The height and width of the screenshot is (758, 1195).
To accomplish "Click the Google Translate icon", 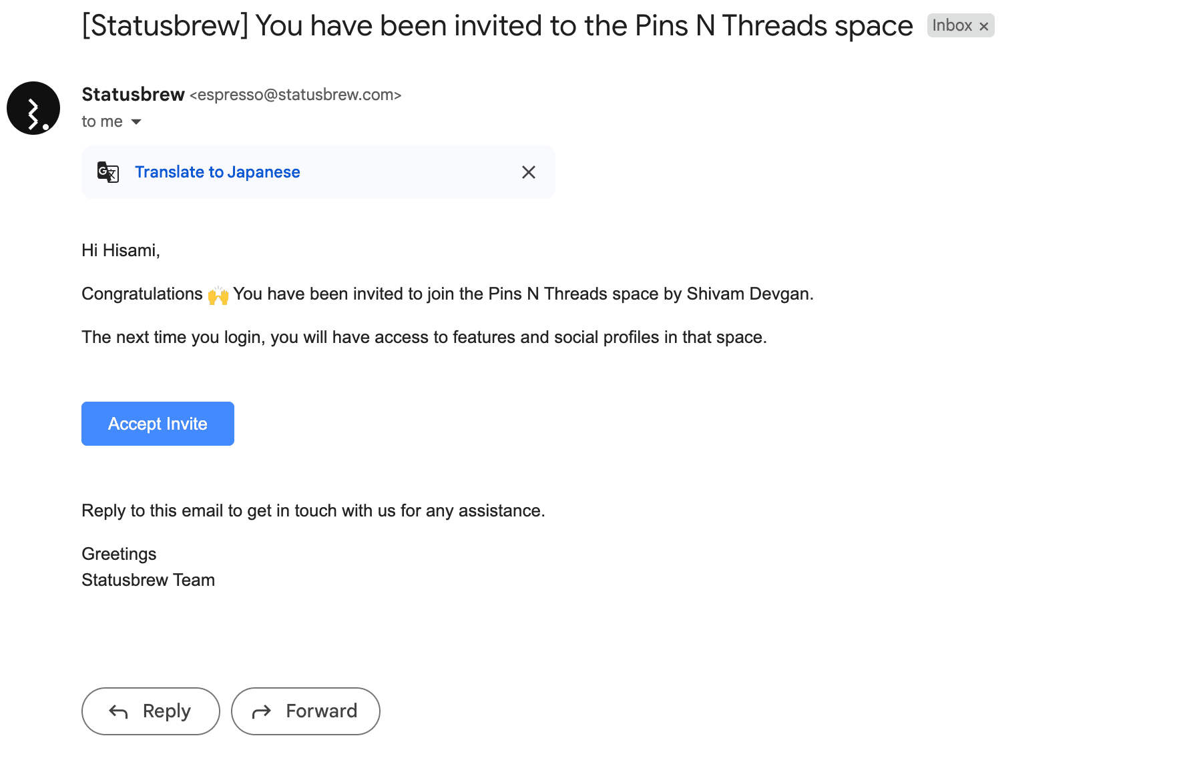I will [x=108, y=172].
